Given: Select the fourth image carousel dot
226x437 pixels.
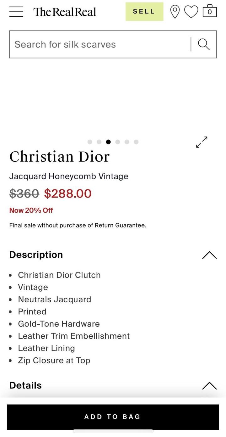Looking at the screenshot, I should click(118, 142).
